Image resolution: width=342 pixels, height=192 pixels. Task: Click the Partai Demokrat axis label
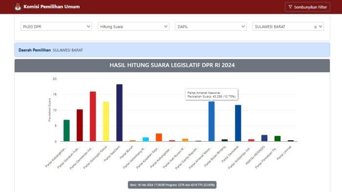pos(230,154)
